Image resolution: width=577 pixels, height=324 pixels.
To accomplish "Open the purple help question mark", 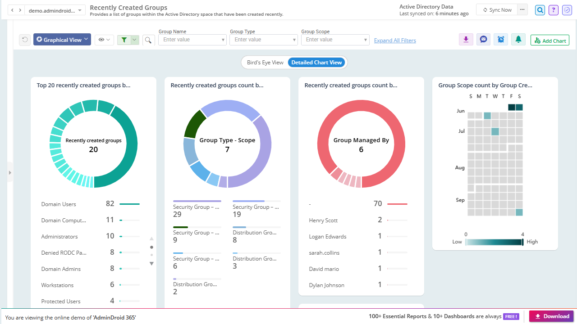I will [x=554, y=10].
